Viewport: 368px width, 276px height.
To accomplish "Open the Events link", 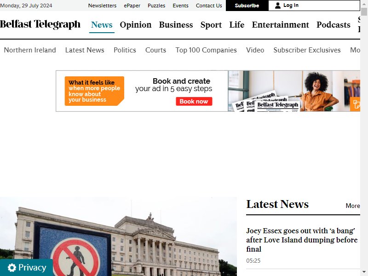I will pos(180,6).
